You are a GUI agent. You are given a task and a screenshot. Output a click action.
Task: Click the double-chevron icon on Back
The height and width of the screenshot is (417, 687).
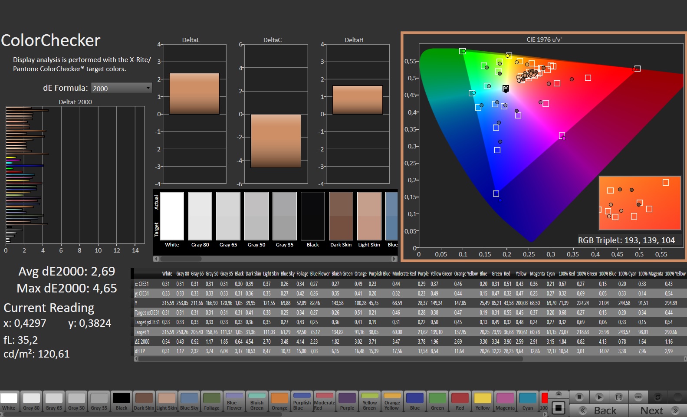click(583, 410)
